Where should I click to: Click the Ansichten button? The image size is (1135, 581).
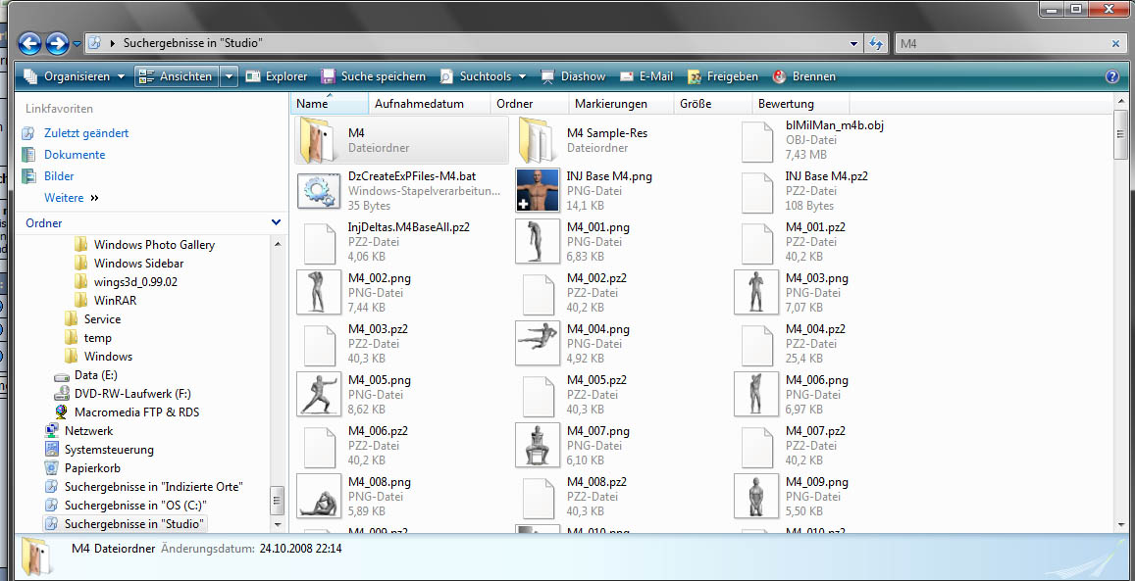coord(177,75)
